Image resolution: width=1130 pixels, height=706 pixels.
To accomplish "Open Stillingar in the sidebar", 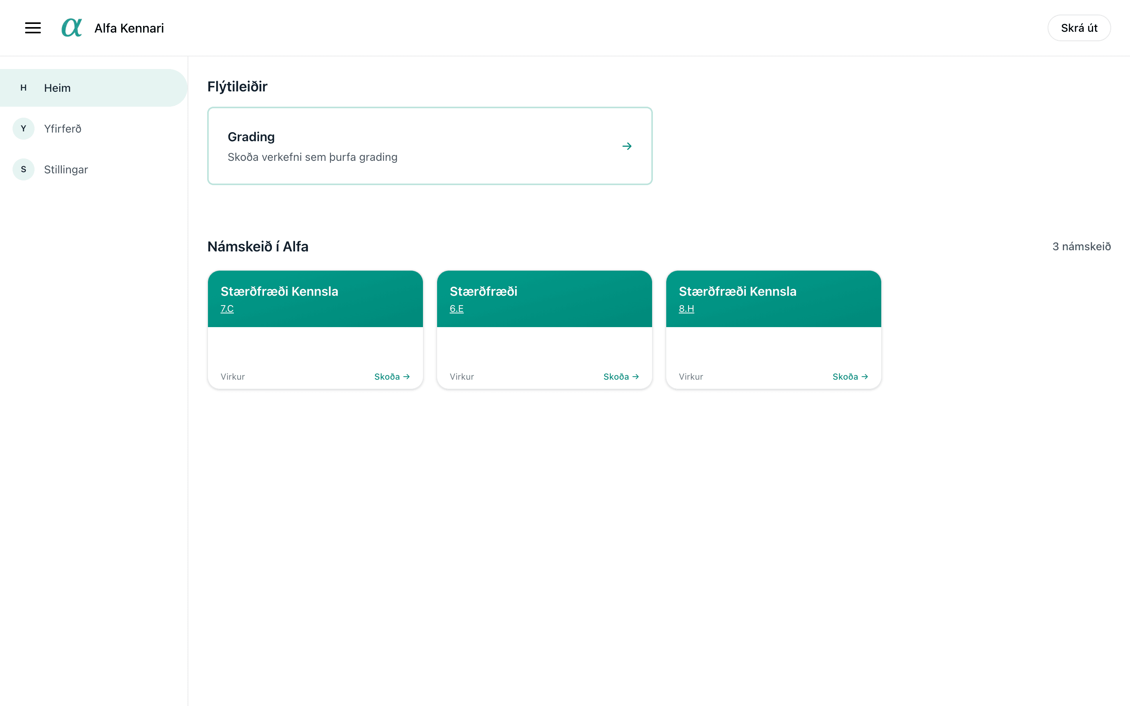I will point(66,169).
